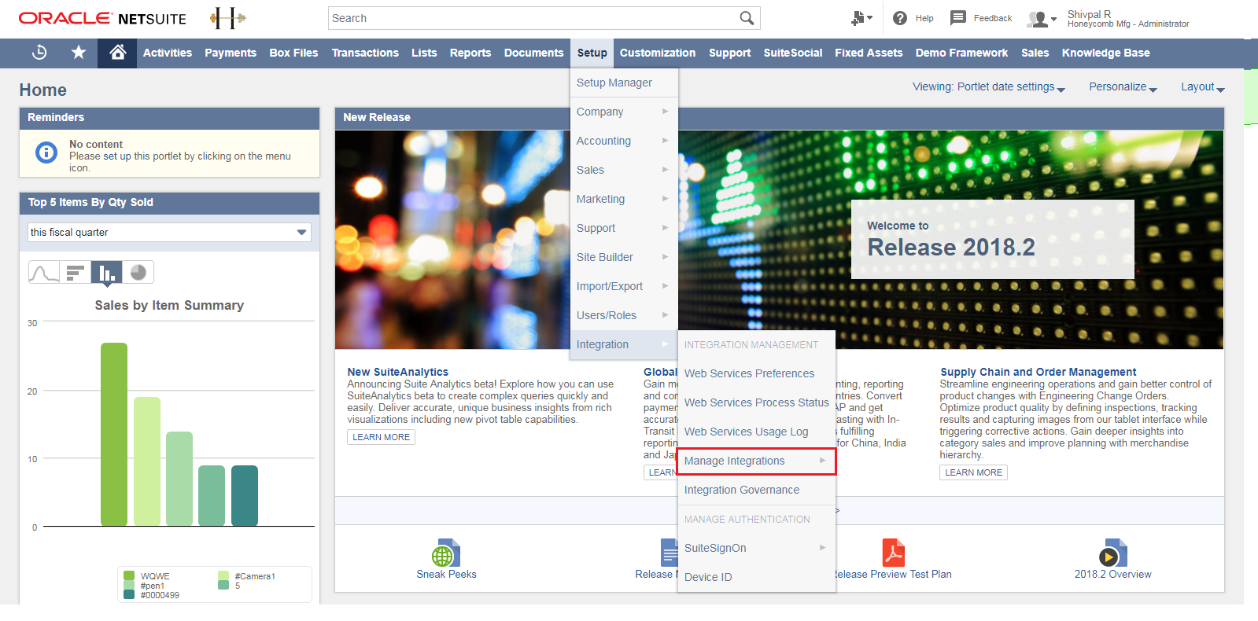The height and width of the screenshot is (621, 1258).
Task: Click the Release 2018.2 welcome banner
Action: (993, 239)
